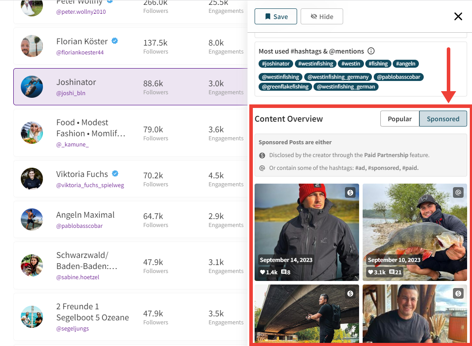This screenshot has height=346, width=472.
Task: Close the influencer detail panel
Action: (x=458, y=16)
